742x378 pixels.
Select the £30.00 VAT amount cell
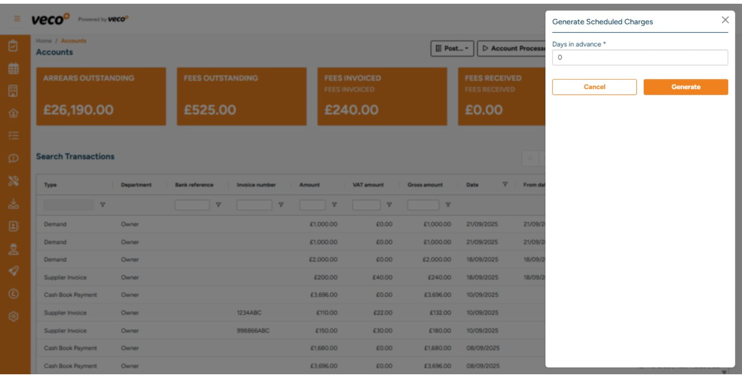[x=382, y=330]
